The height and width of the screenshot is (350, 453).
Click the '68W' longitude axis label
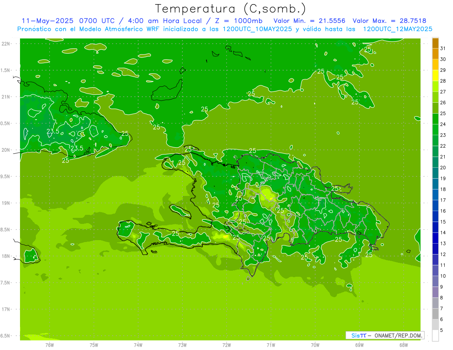[404, 345]
